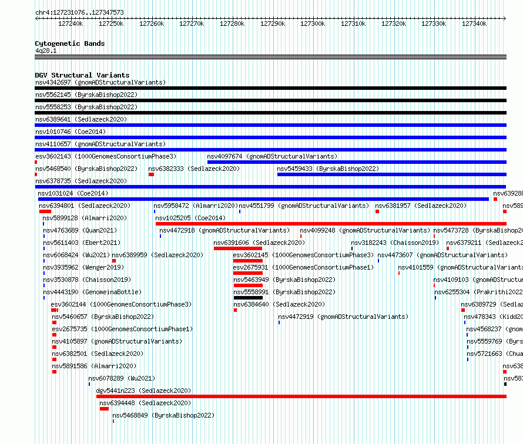Click the nsv4763689 Quan2021 label

click(x=80, y=230)
